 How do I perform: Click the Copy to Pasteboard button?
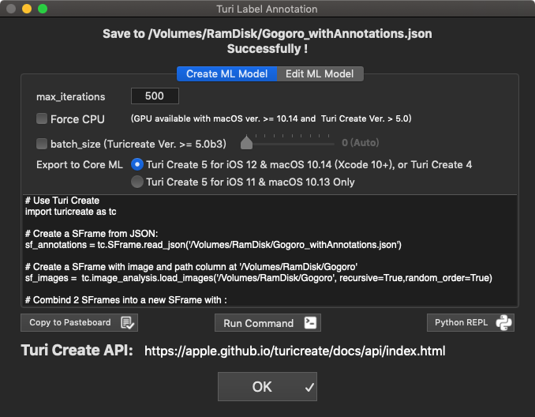[79, 323]
